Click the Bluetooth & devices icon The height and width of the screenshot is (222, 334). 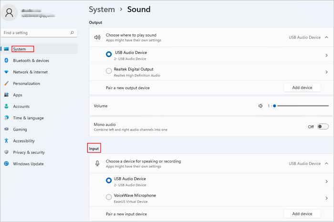coord(6,61)
